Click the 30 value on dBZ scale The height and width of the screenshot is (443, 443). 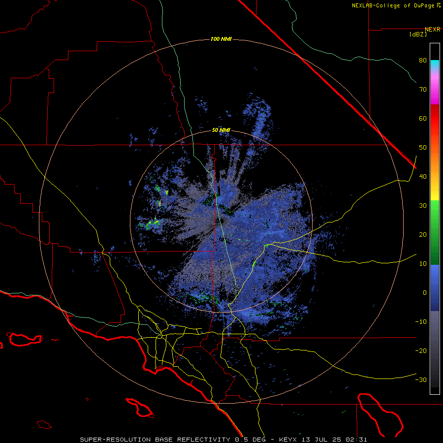423,206
